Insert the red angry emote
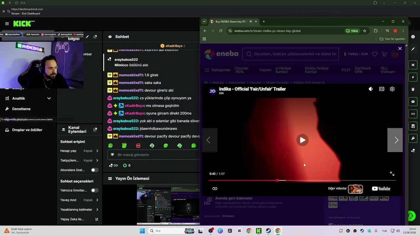The height and width of the screenshot is (236, 420). [x=138, y=146]
